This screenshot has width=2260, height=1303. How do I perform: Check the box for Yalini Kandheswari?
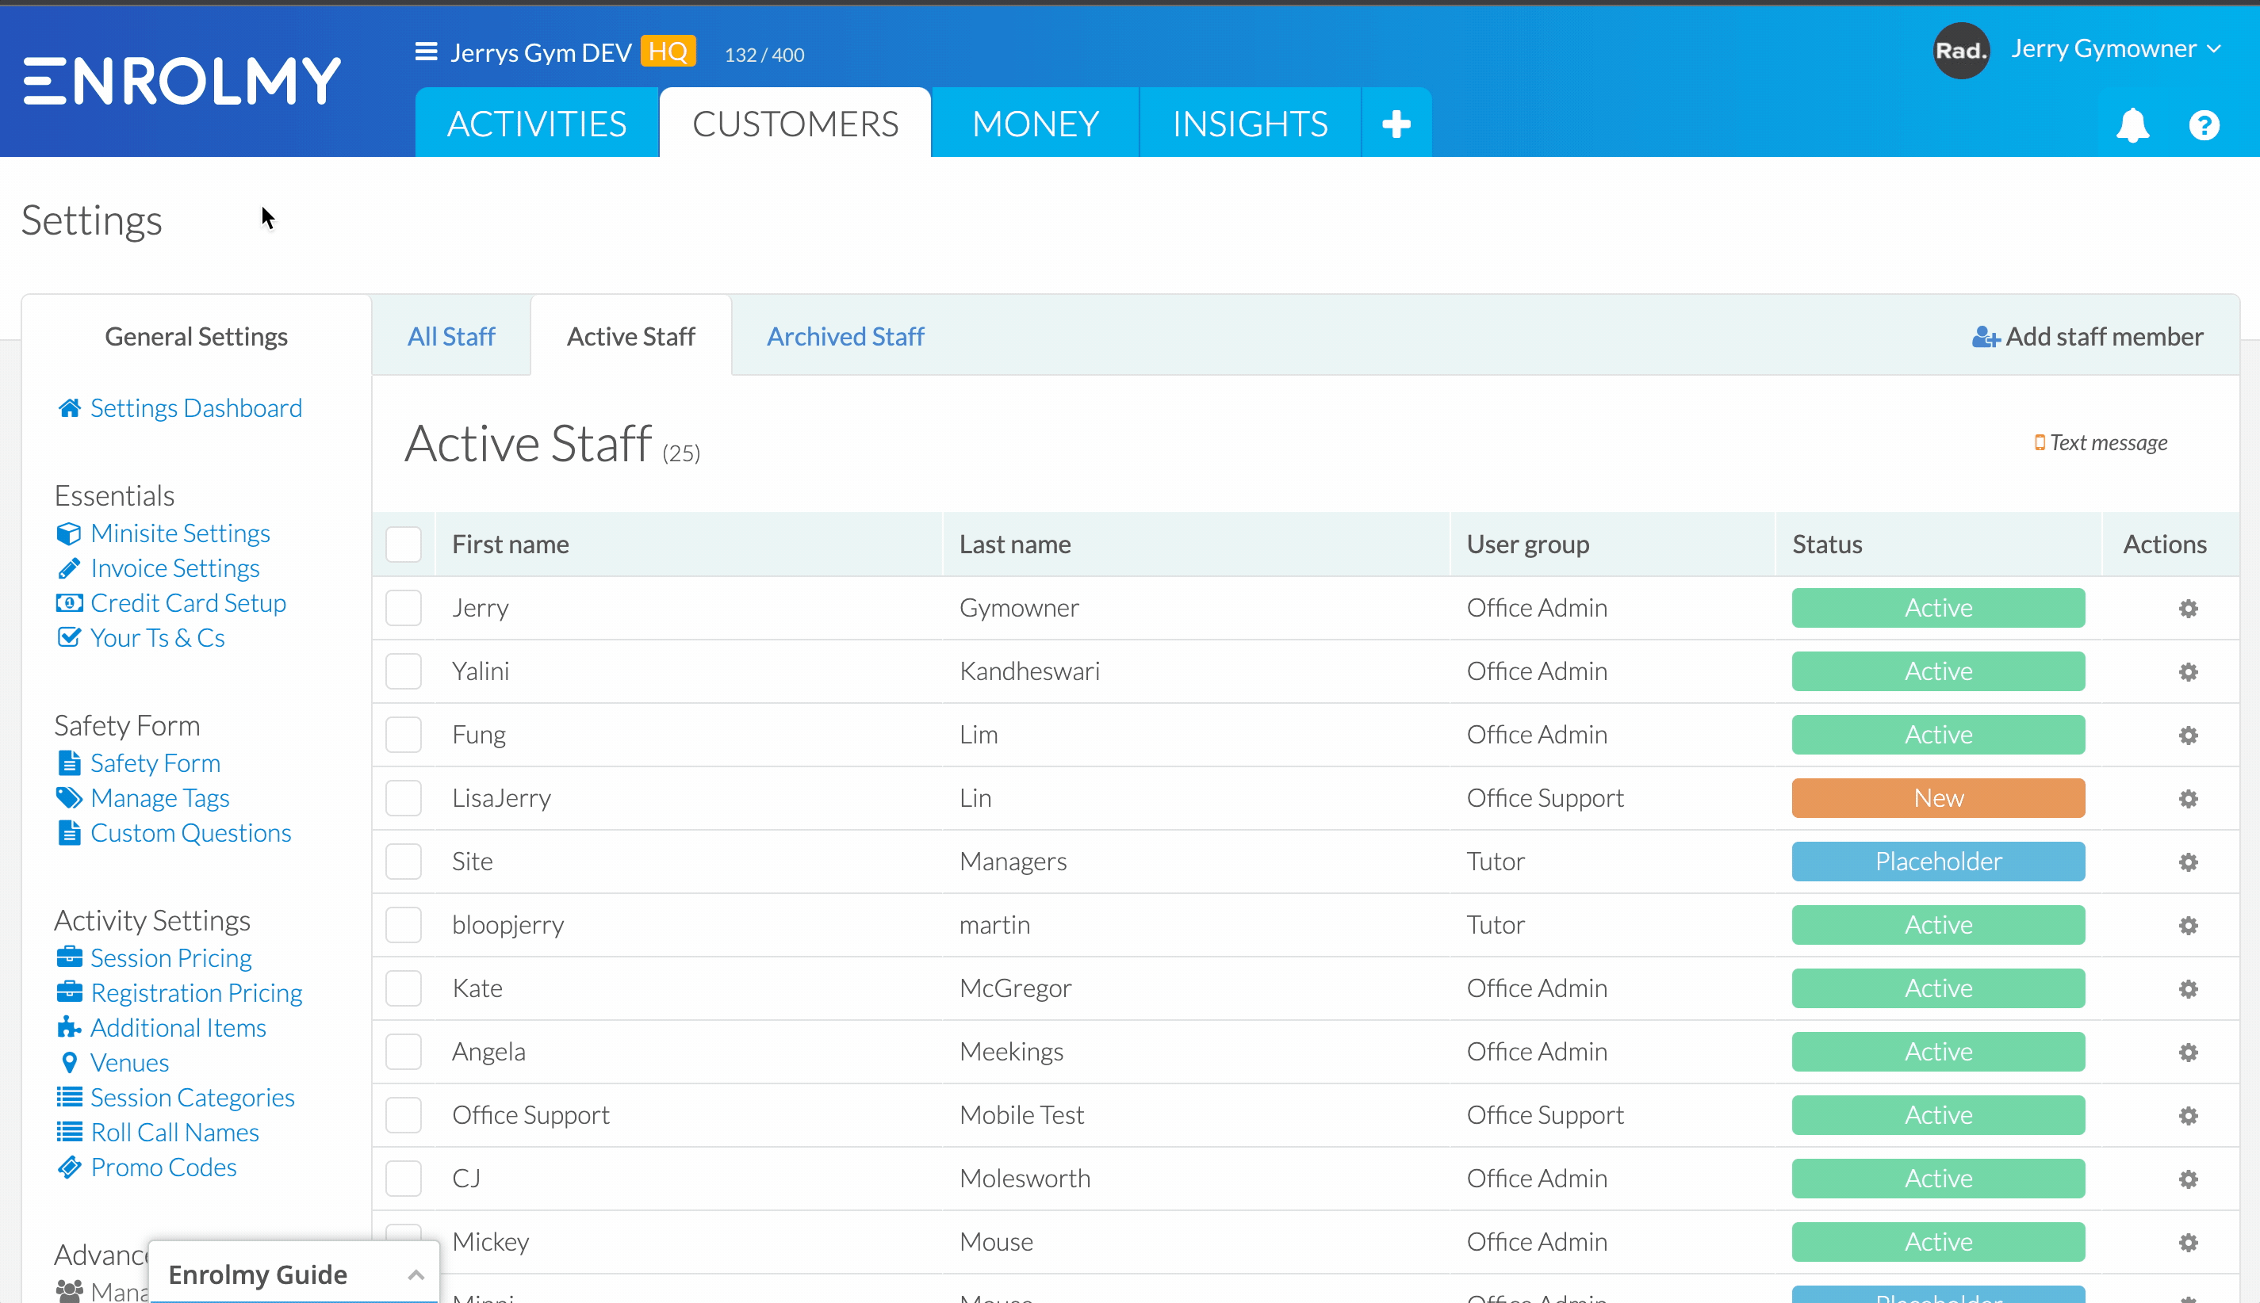[404, 671]
